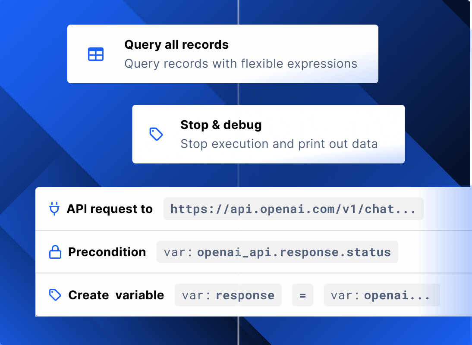Click the table icon beside Query all records
The image size is (472, 345).
(96, 54)
